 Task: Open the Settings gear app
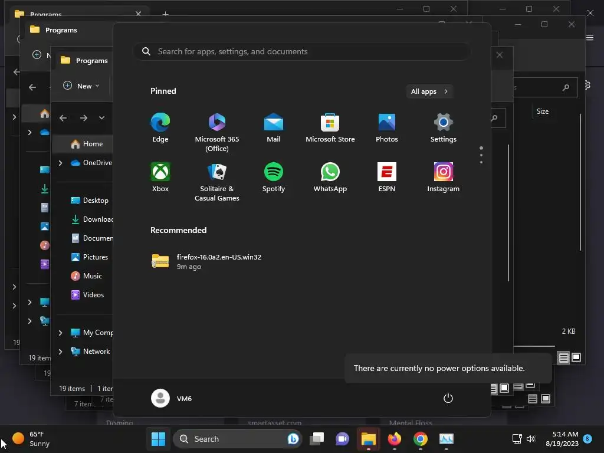pos(444,128)
